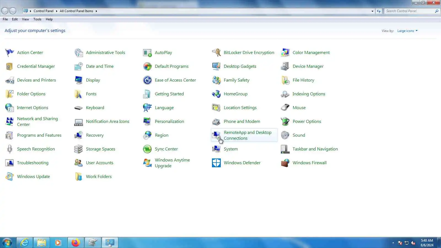Expand the address bar history dropdown arrow
The width and height of the screenshot is (441, 248).
(372, 11)
